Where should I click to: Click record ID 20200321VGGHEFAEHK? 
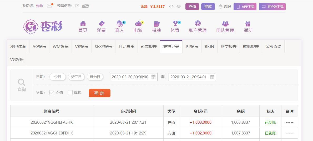click(x=52, y=122)
